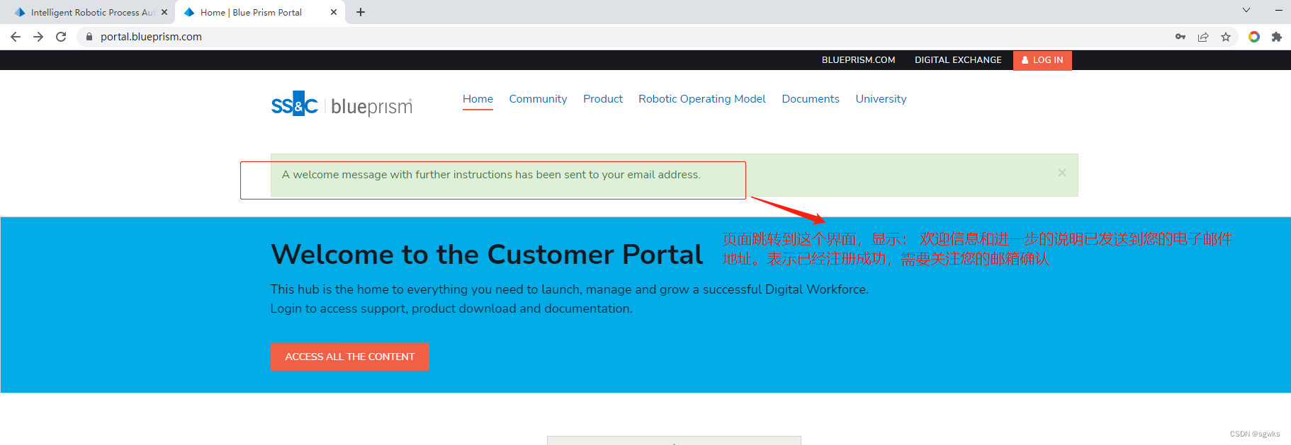Open the Community menu item
The height and width of the screenshot is (445, 1291).
coord(538,99)
